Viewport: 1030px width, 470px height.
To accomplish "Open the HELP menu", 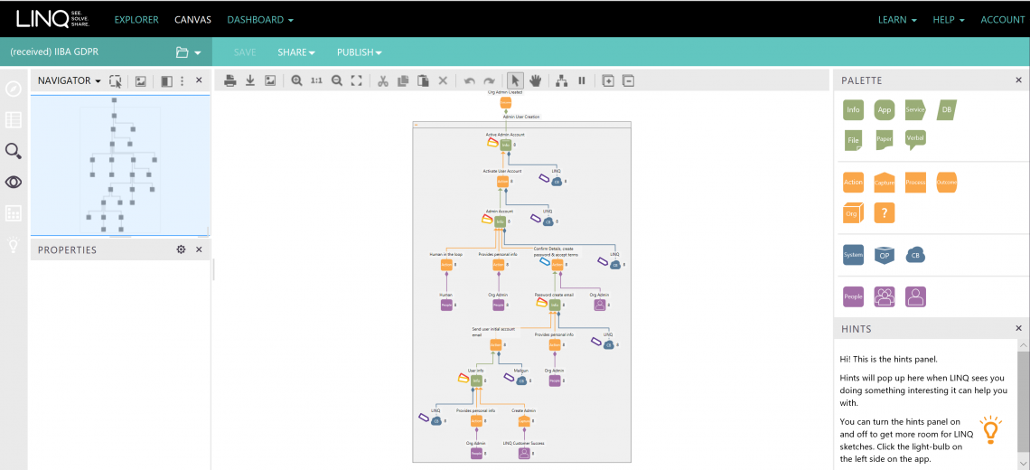I will [949, 20].
